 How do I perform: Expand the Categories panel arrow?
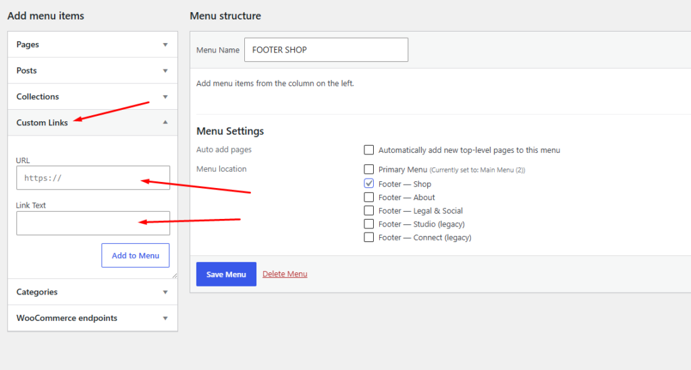(x=165, y=292)
